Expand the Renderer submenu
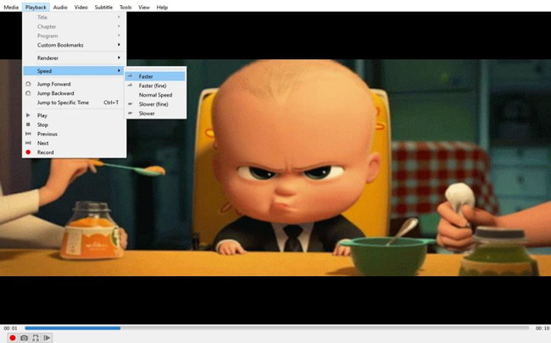 tap(74, 58)
